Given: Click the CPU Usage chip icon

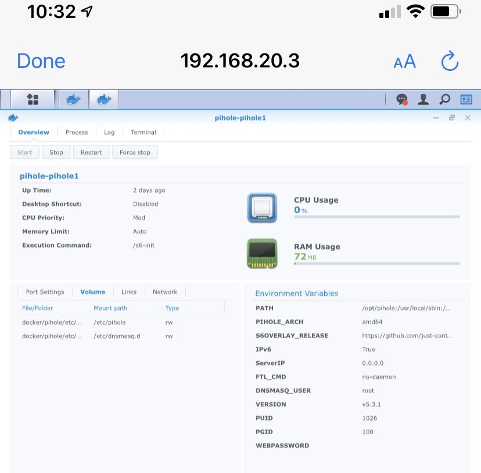Looking at the screenshot, I should pos(262,208).
